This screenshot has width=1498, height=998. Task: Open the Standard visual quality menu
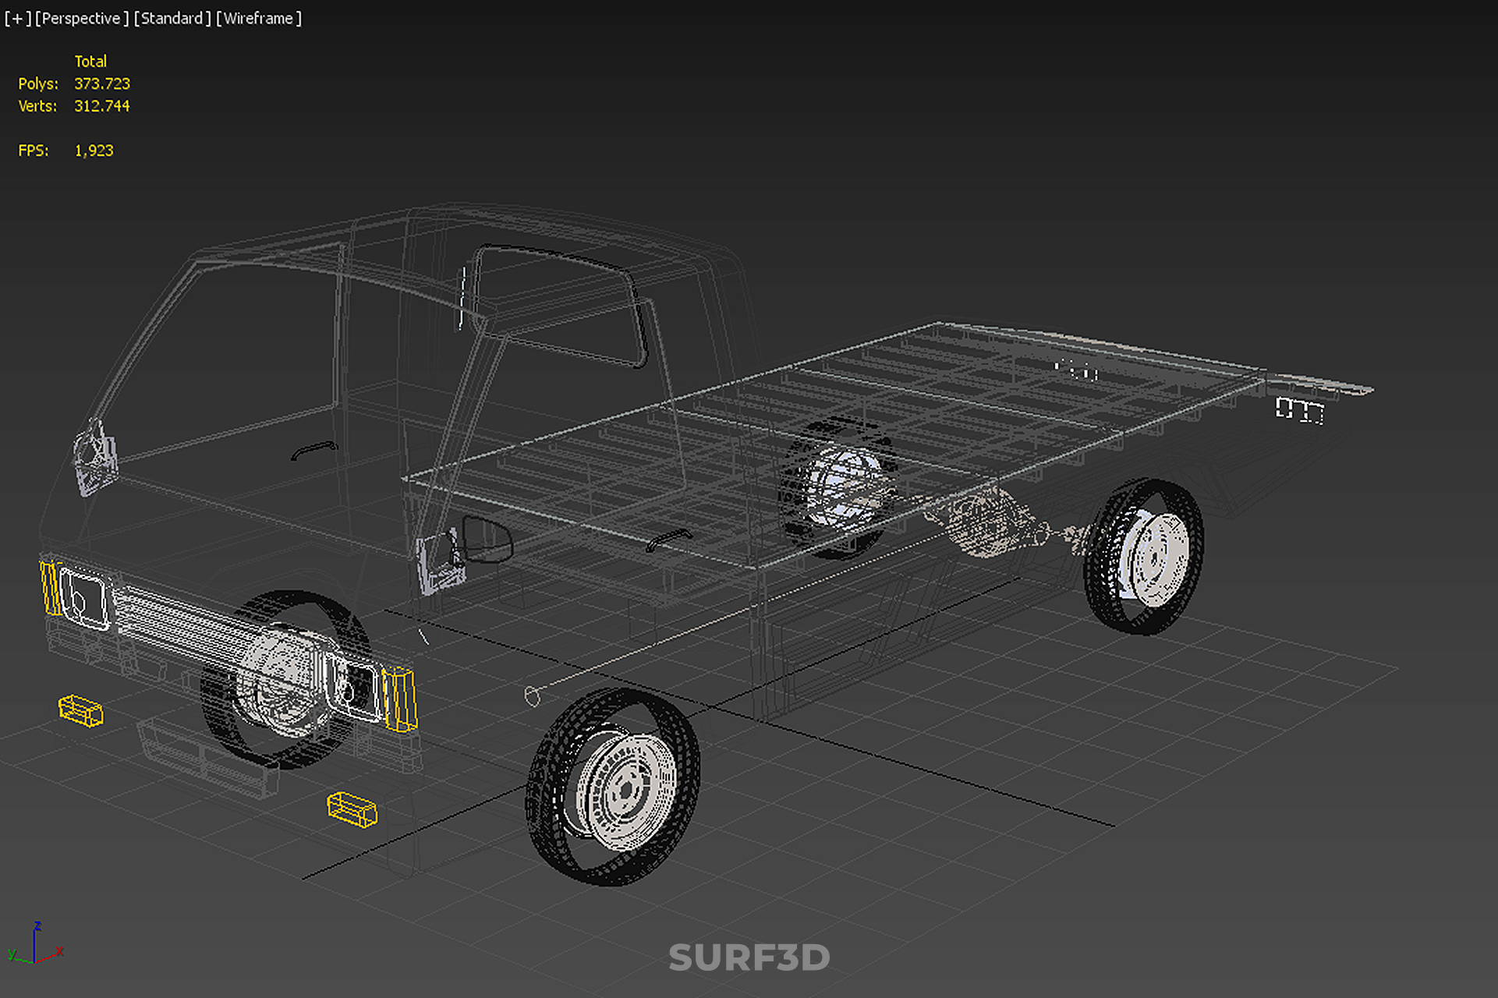172,18
